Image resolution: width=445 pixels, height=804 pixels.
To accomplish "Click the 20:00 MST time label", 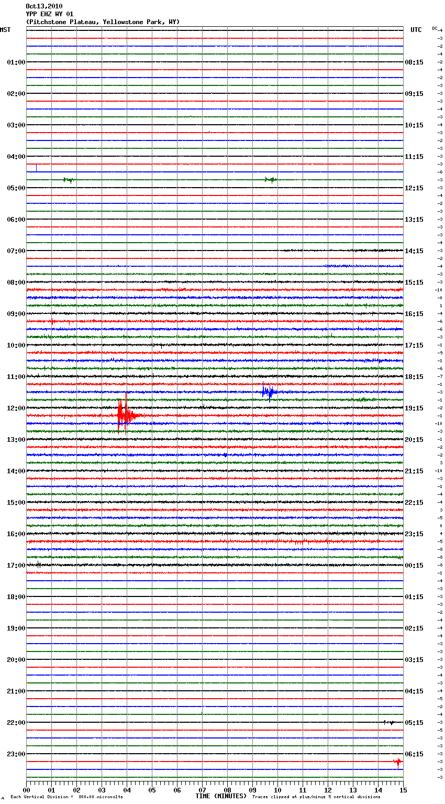I will [x=16, y=660].
